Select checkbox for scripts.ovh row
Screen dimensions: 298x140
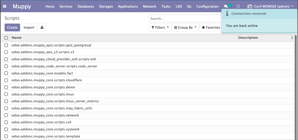(6, 59)
